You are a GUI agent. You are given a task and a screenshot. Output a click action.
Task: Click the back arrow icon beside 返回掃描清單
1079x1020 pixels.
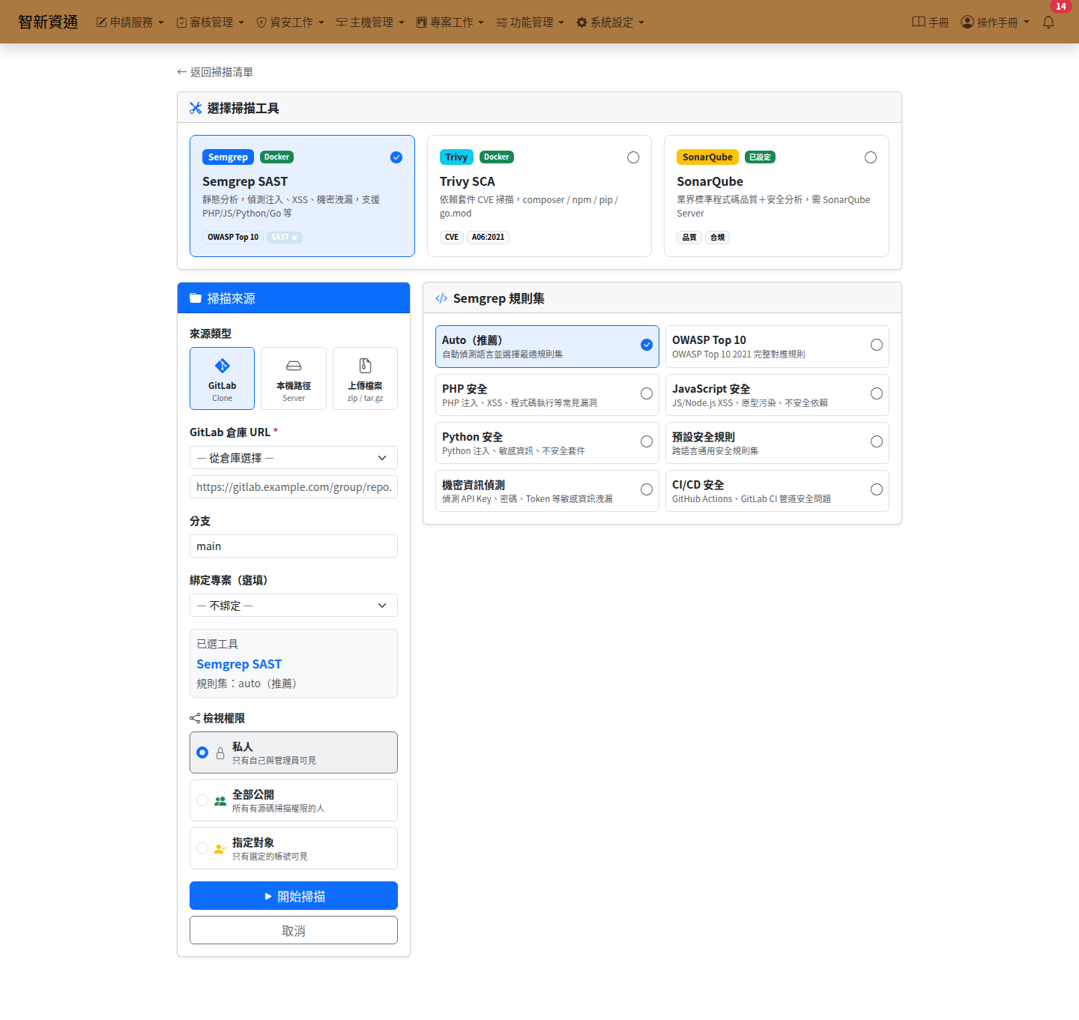[x=181, y=72]
